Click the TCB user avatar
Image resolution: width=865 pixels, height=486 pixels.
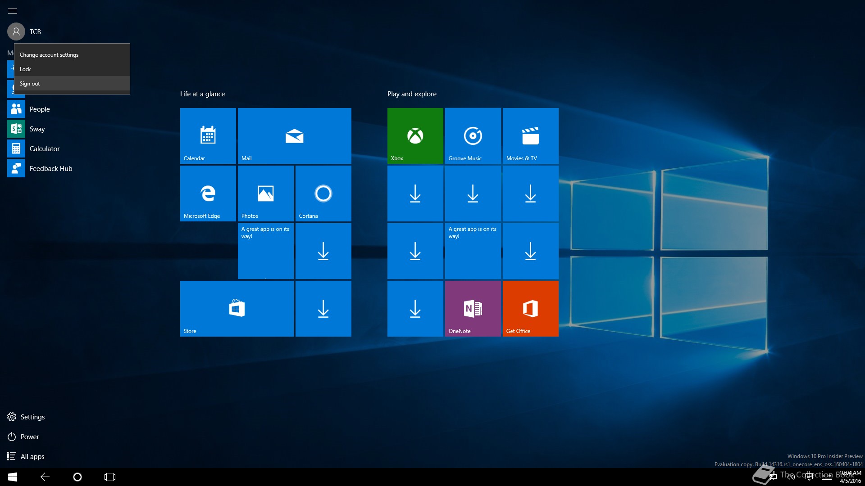pos(16,31)
